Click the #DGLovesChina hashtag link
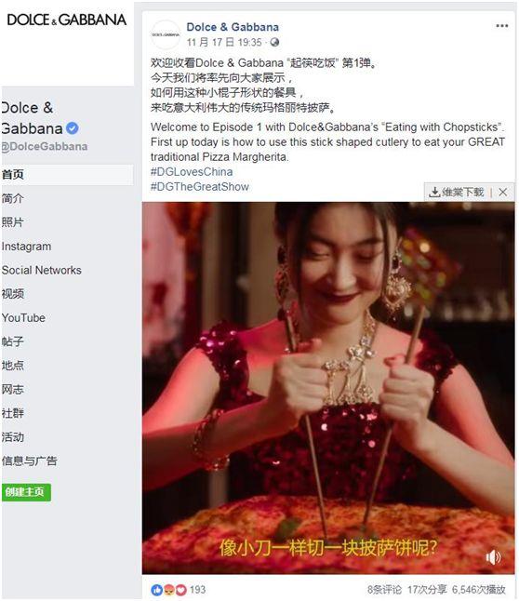 click(192, 172)
